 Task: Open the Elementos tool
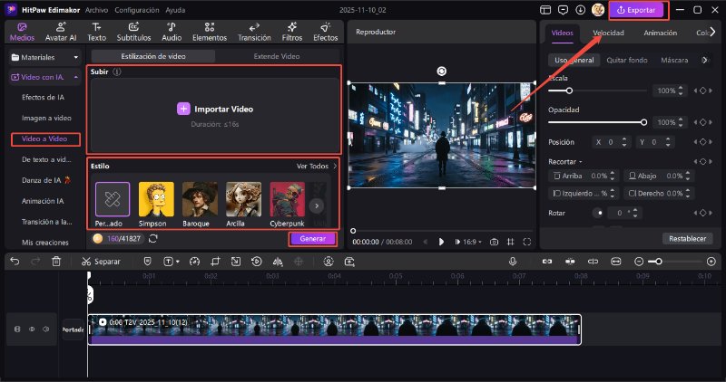click(210, 32)
